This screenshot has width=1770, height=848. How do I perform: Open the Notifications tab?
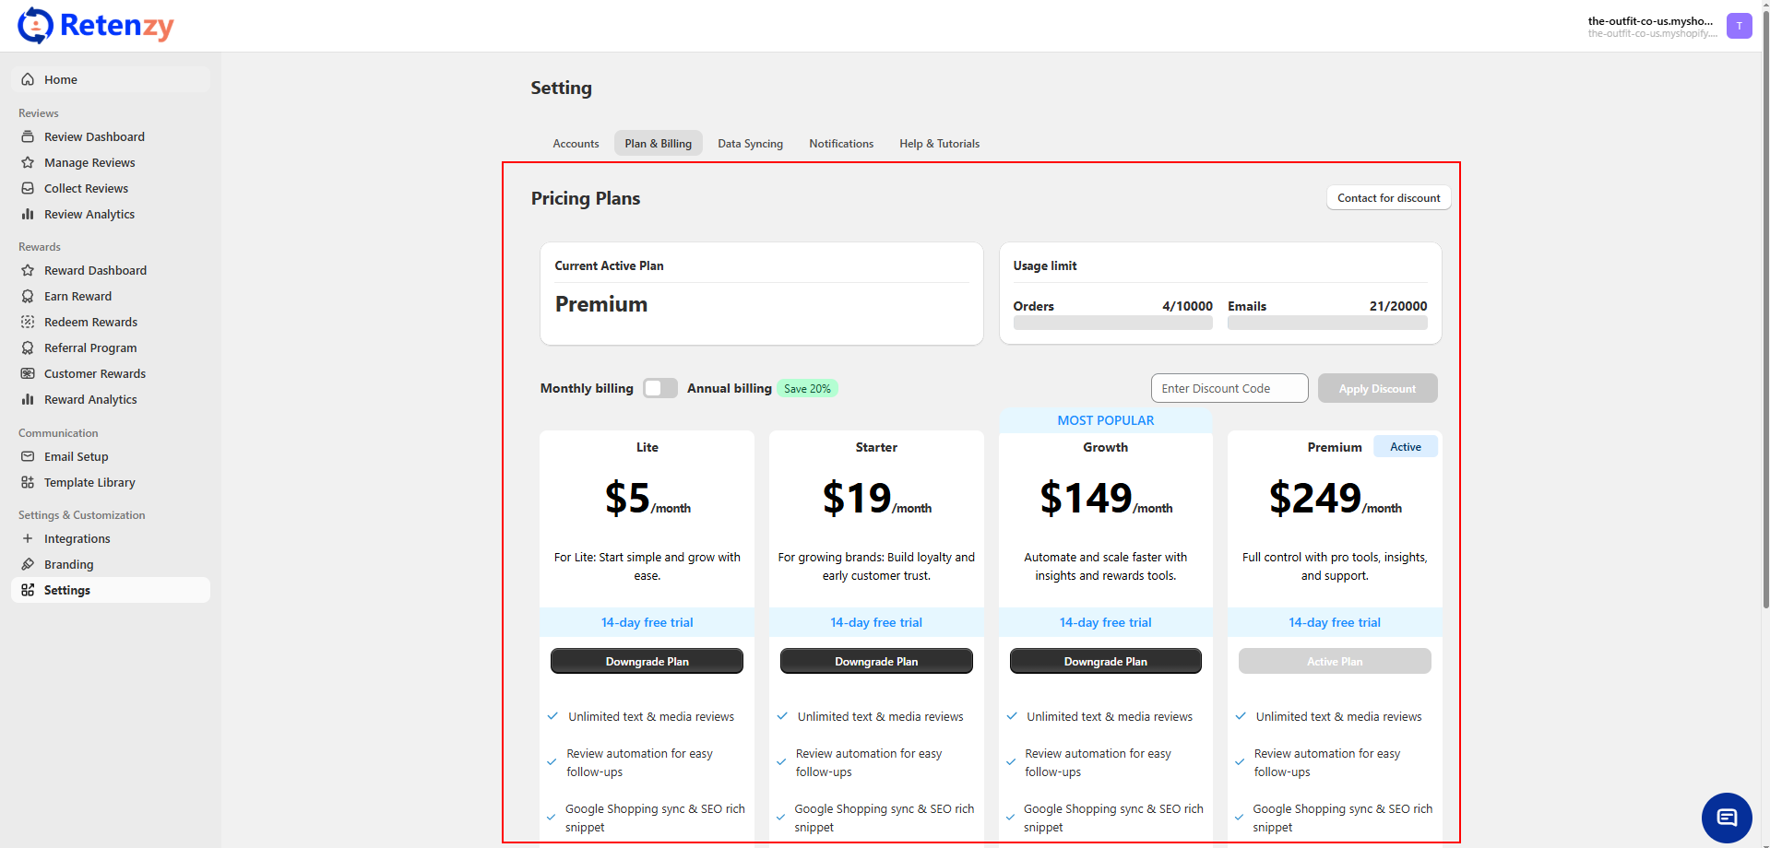pos(840,144)
